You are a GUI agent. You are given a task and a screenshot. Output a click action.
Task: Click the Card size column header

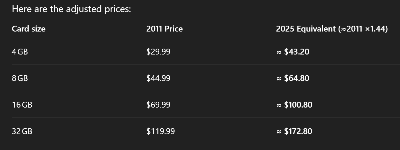coord(29,29)
